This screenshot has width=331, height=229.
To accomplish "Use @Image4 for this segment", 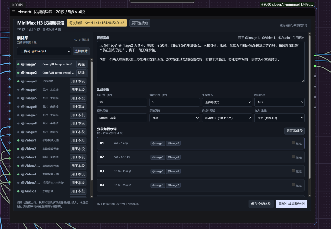I will 78,90.
